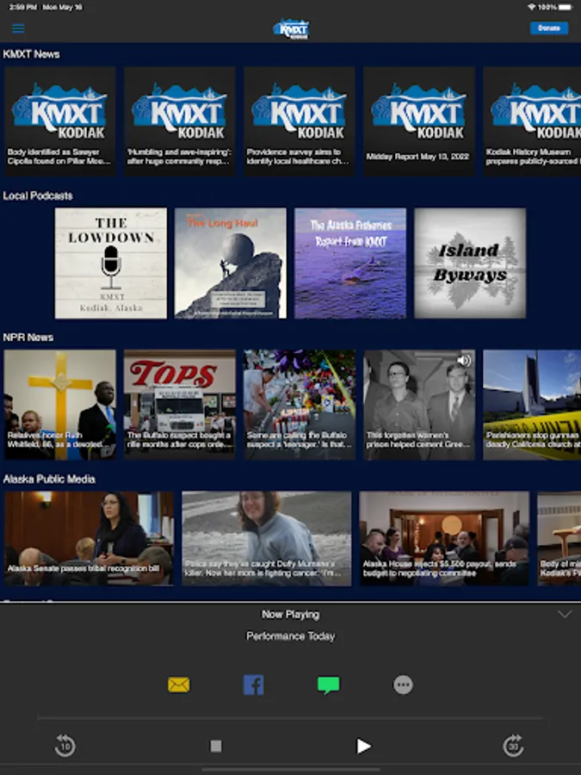Open Providence survey healthcare story
The image size is (581, 775).
[300, 121]
